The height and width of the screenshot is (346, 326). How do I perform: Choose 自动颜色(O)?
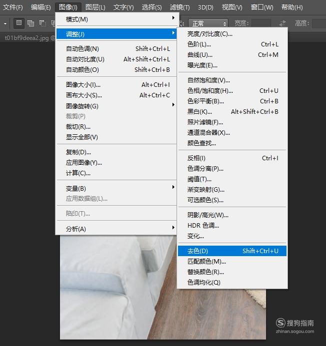[x=116, y=70]
